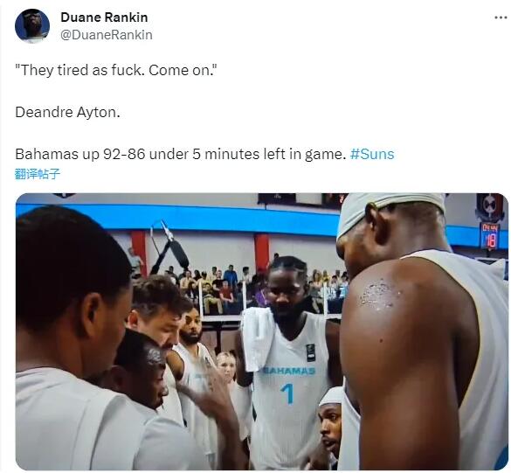The width and height of the screenshot is (511, 473).
Task: Visit the @DuaneRankin handle link
Action: [107, 35]
